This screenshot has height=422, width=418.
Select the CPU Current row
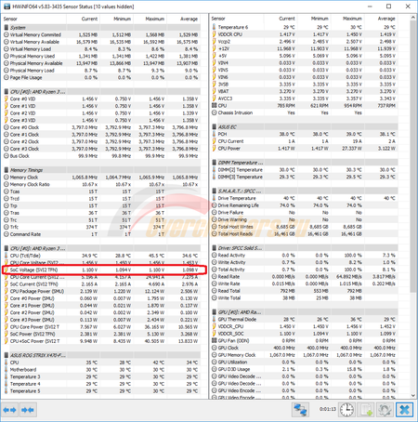point(305,141)
